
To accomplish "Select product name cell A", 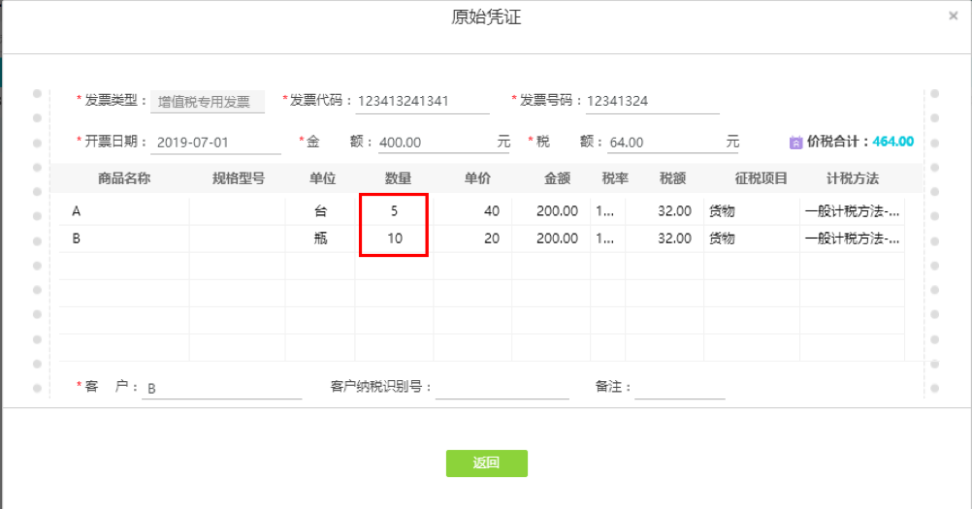I will 124,211.
